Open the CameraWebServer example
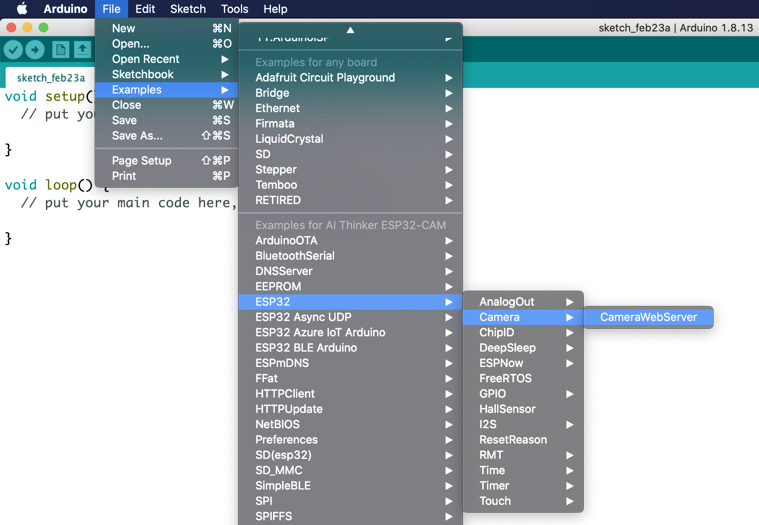This screenshot has height=525, width=759. [x=648, y=317]
